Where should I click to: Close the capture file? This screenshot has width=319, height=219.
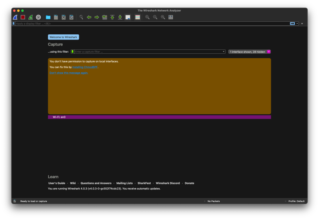pos(63,17)
